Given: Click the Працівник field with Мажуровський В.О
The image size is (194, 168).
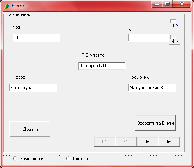Looking at the screenshot, I should (x=152, y=88).
